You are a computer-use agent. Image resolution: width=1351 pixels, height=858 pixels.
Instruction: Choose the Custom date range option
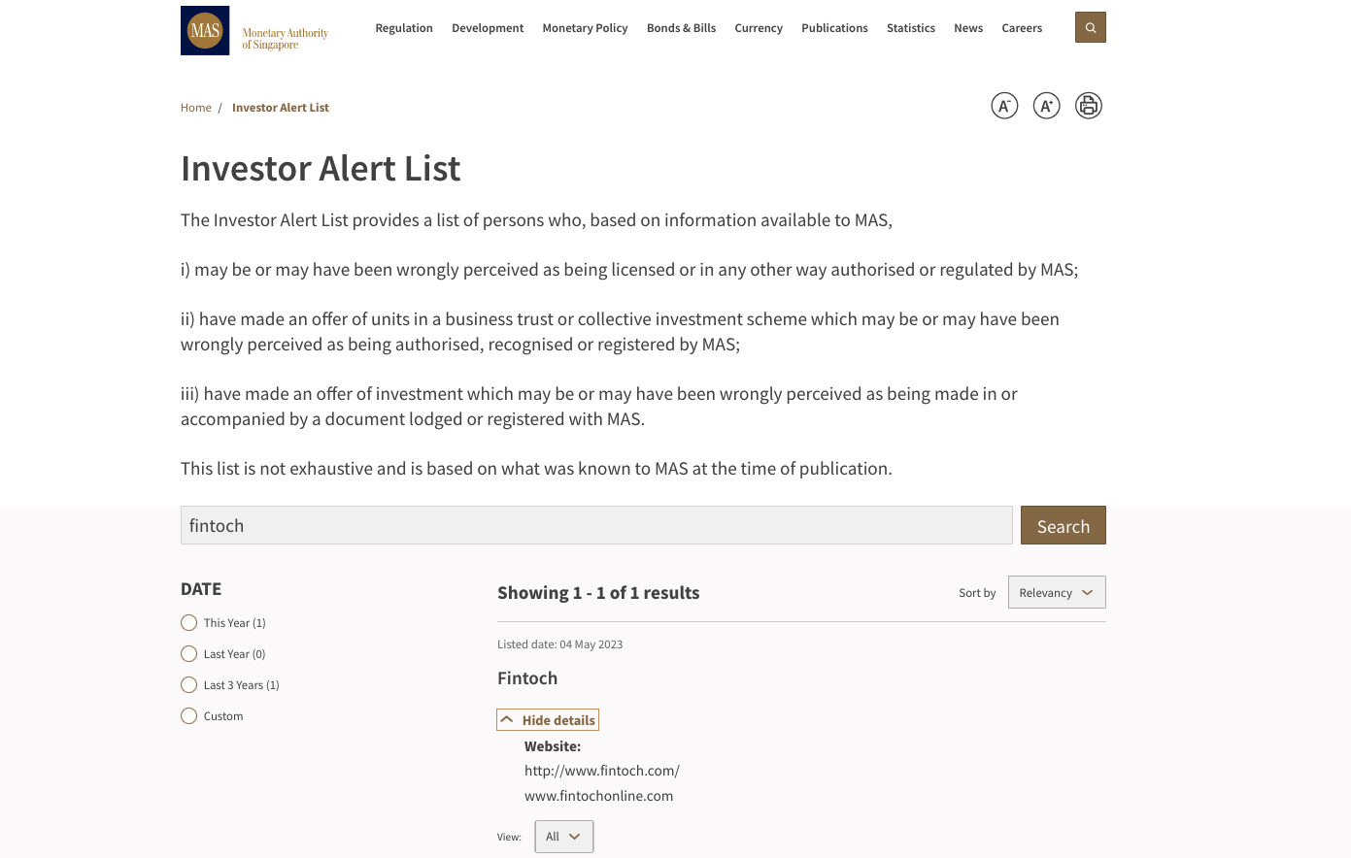pyautogui.click(x=188, y=715)
